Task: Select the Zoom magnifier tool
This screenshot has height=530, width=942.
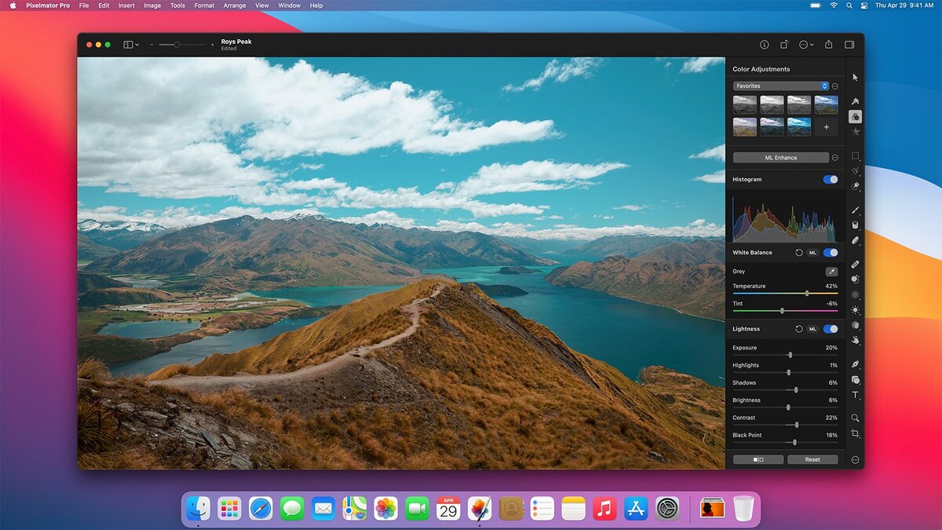Action: (x=855, y=419)
